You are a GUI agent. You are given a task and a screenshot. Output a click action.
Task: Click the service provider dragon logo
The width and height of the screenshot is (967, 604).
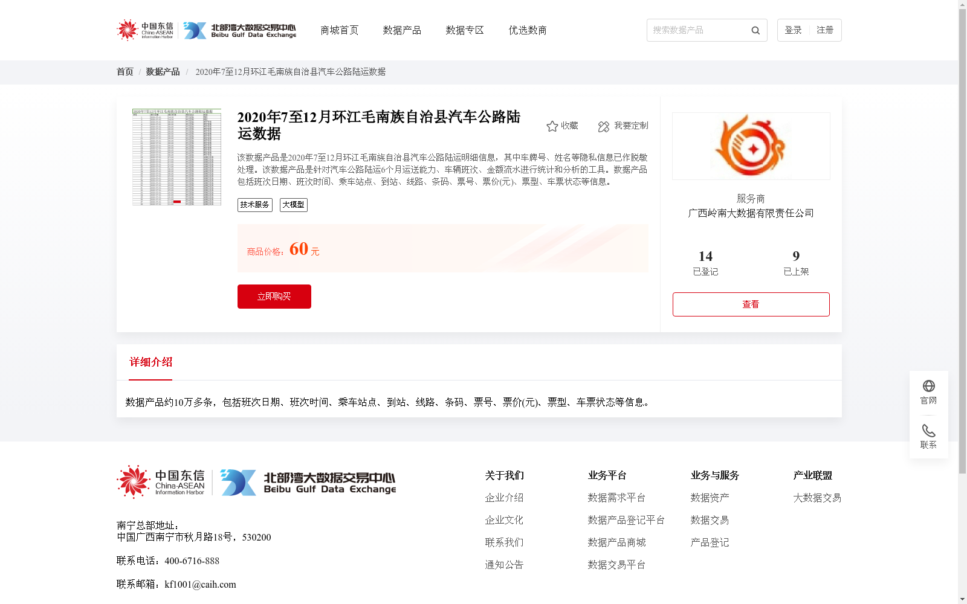[x=751, y=146]
